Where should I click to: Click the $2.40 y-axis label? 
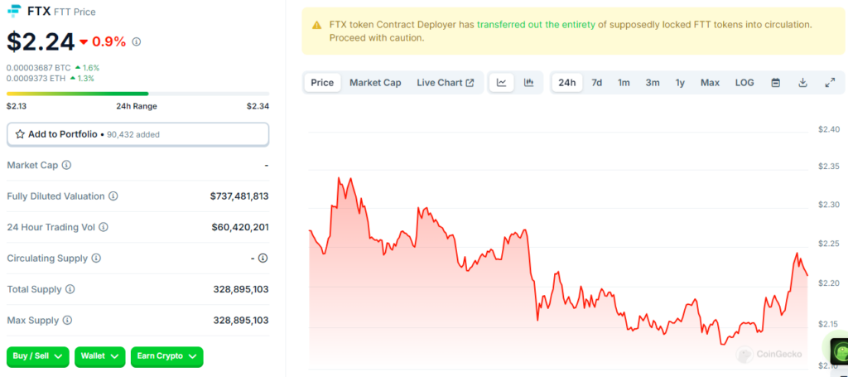coord(829,128)
